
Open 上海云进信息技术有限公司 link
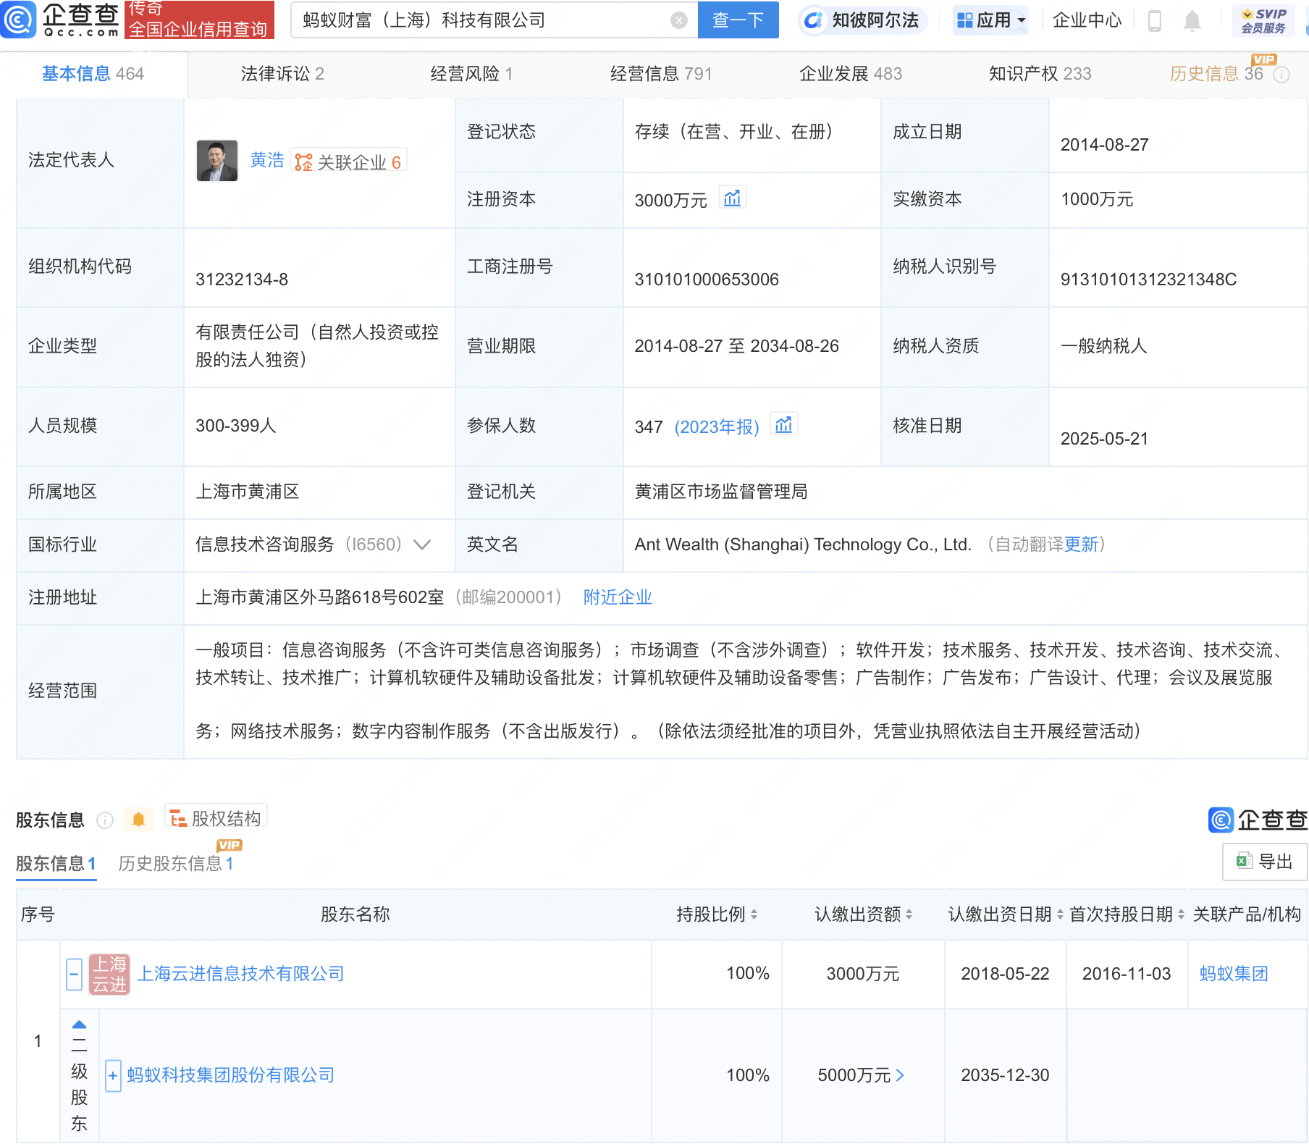(240, 974)
